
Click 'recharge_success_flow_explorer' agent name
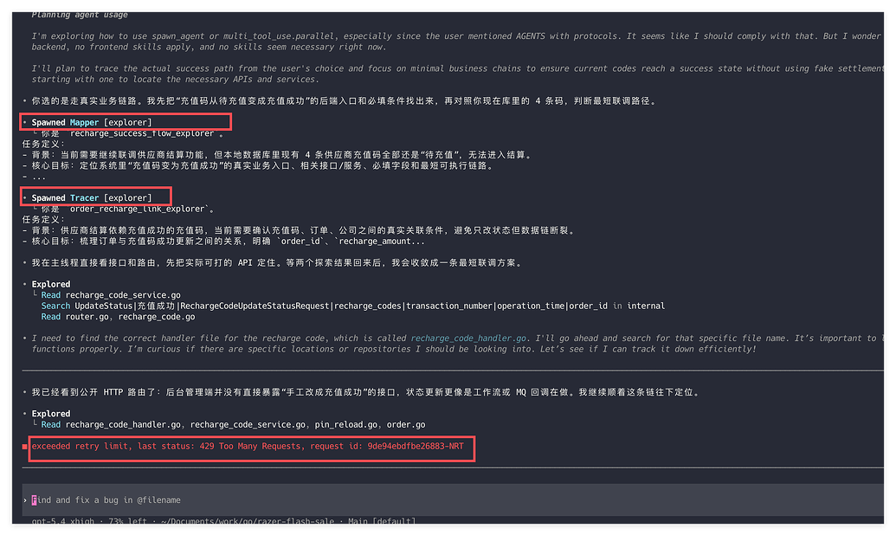pyautogui.click(x=142, y=133)
